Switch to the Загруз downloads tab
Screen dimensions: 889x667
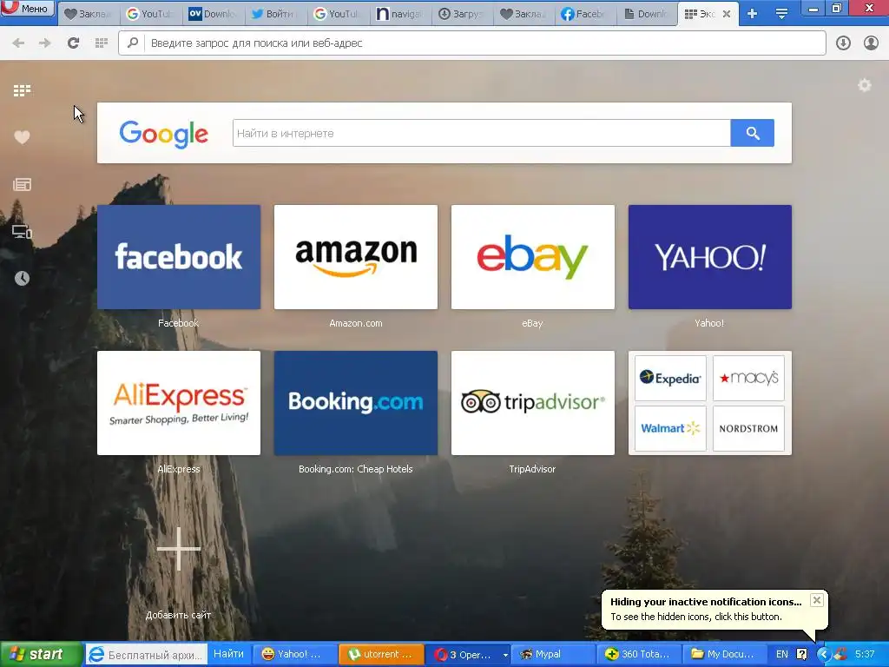(463, 14)
